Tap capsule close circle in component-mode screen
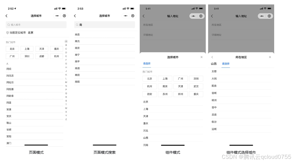Viewport: 292px width, 162px height. 201,16
